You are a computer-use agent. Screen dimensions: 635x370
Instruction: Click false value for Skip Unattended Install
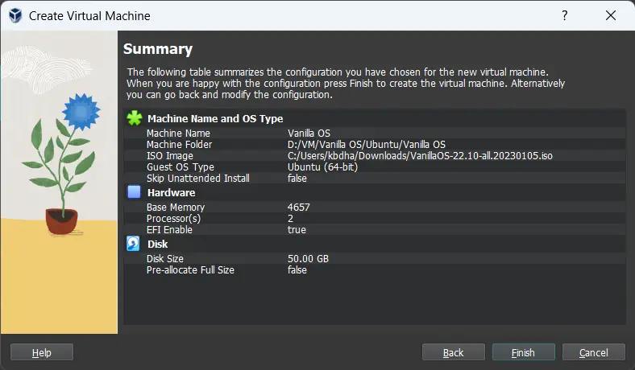(297, 179)
